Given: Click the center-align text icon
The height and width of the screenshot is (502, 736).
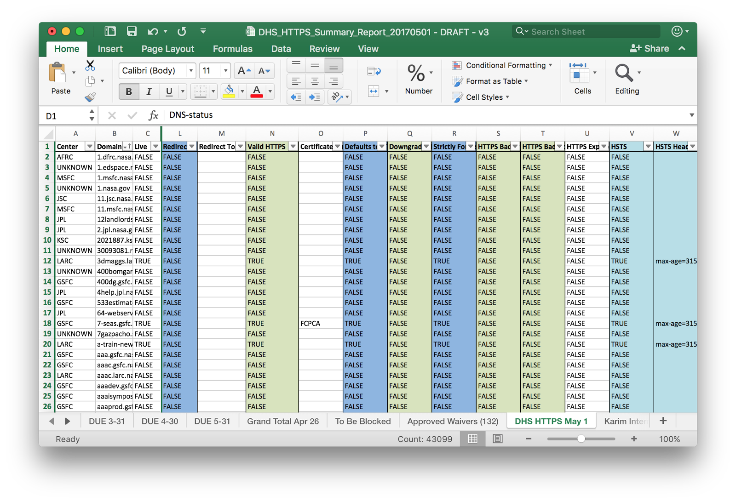Looking at the screenshot, I should (315, 81).
